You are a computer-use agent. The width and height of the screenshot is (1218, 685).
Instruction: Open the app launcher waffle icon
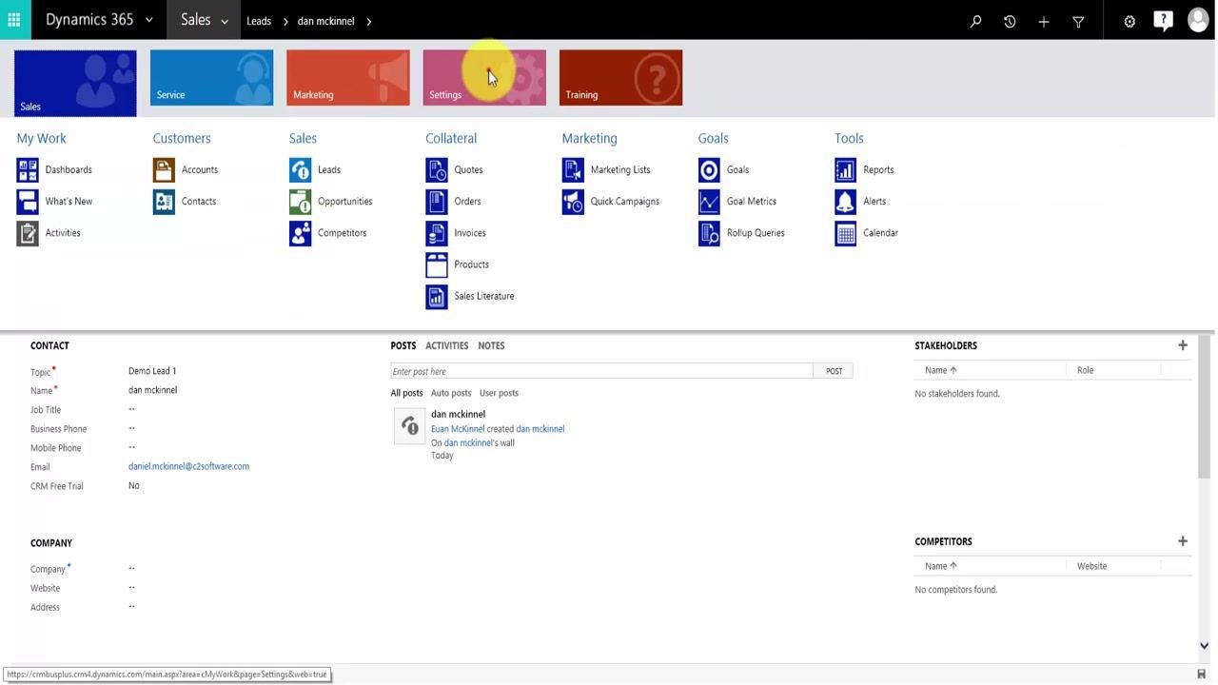coord(14,20)
